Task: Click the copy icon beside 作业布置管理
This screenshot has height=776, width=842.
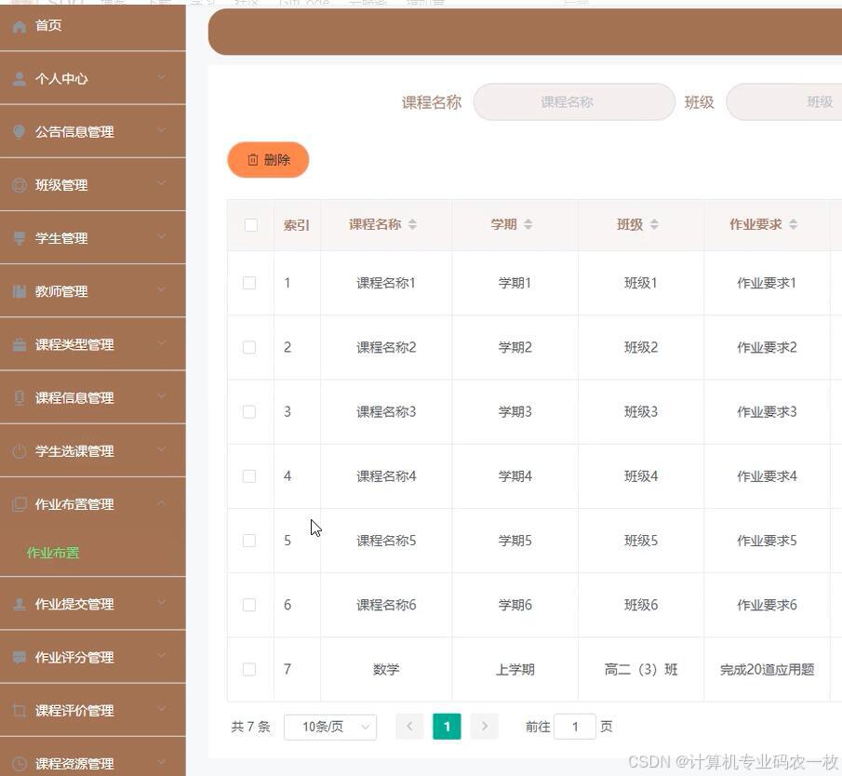Action: pyautogui.click(x=20, y=504)
